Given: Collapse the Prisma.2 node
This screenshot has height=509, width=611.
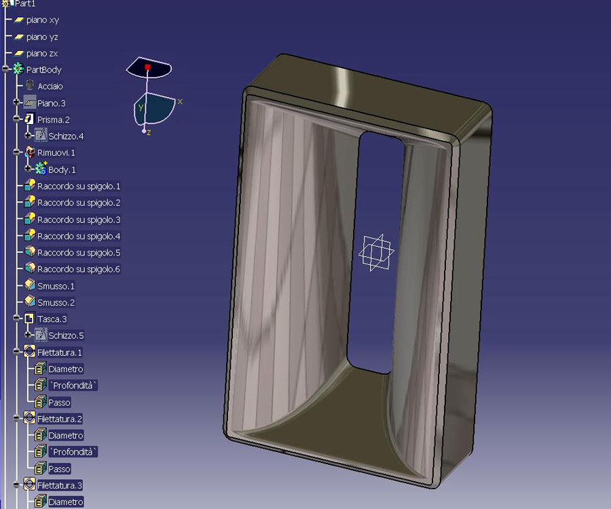Looking at the screenshot, I should pos(16,119).
